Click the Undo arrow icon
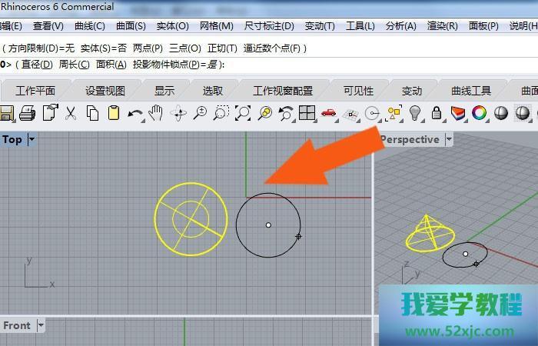The width and height of the screenshot is (538, 346). click(x=134, y=114)
